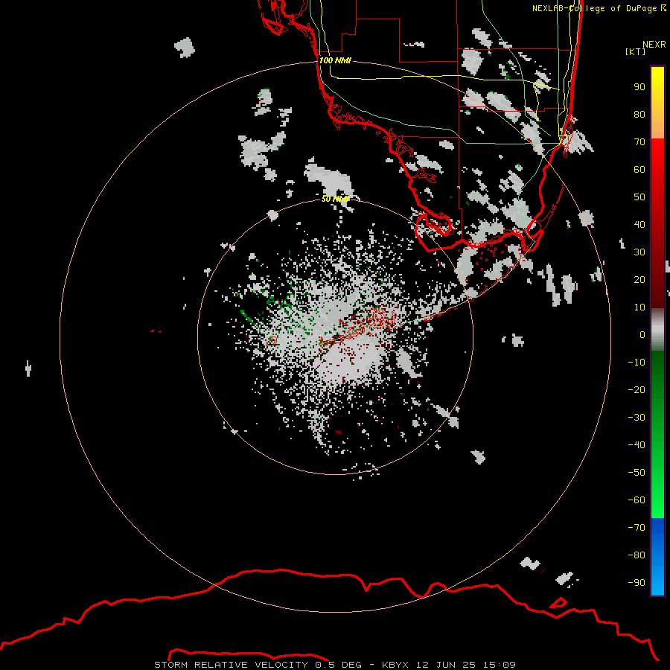Click the NEXR label above the color bar

(x=654, y=45)
